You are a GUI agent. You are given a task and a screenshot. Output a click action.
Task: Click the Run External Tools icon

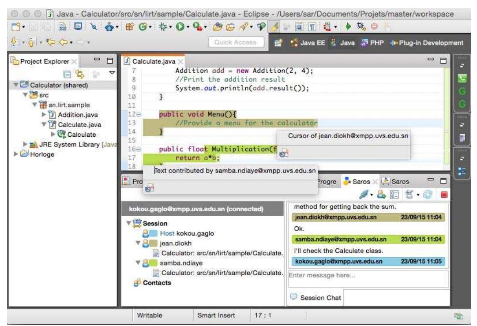coord(197,27)
